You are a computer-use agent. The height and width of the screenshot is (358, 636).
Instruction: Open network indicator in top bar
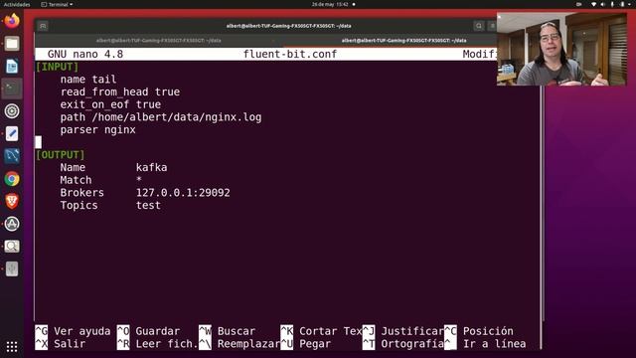(593, 4)
